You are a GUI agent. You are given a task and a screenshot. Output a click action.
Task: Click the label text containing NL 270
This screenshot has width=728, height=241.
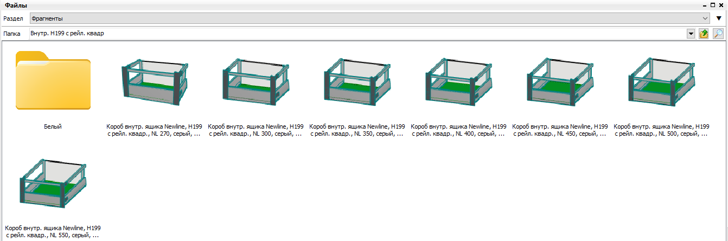click(x=155, y=130)
